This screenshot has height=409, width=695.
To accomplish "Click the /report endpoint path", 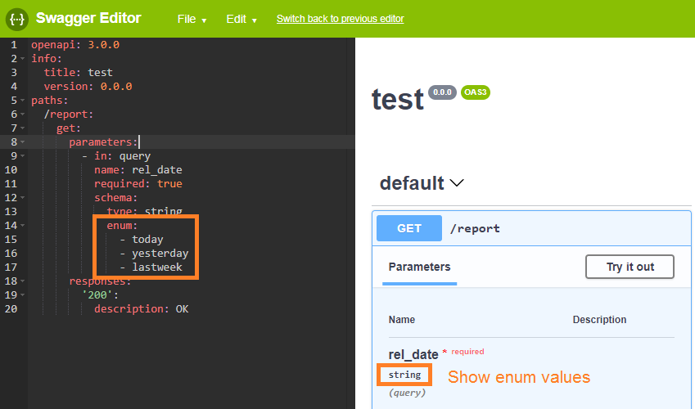I will (x=475, y=229).
